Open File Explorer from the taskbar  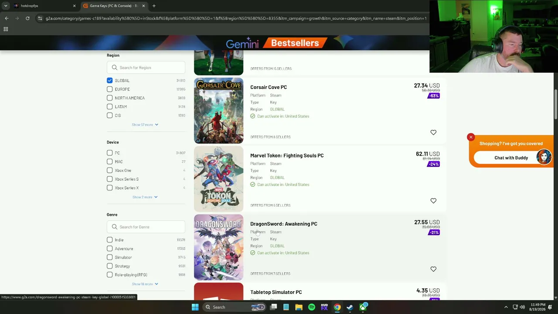click(299, 307)
